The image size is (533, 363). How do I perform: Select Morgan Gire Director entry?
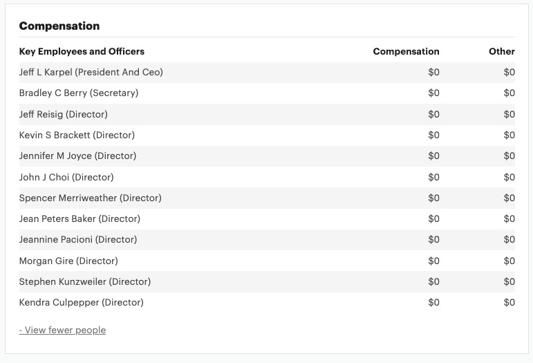click(267, 261)
